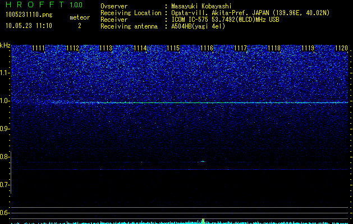Click time marker 1114

pyautogui.click(x=140, y=48)
